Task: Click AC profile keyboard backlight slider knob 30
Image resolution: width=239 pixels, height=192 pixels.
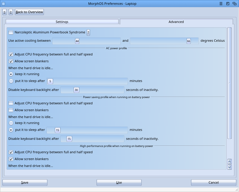Action: point(76,90)
